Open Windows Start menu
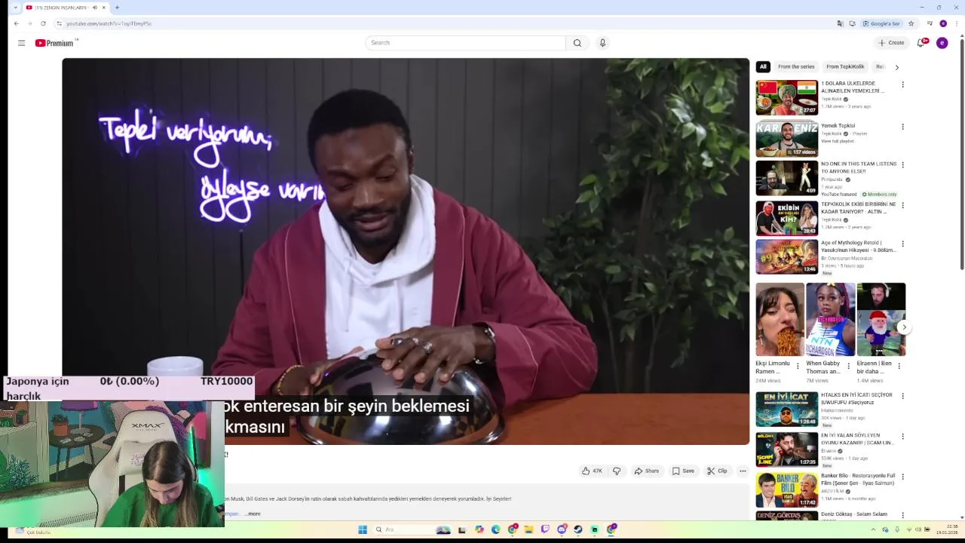This screenshot has width=965, height=543. (x=362, y=529)
